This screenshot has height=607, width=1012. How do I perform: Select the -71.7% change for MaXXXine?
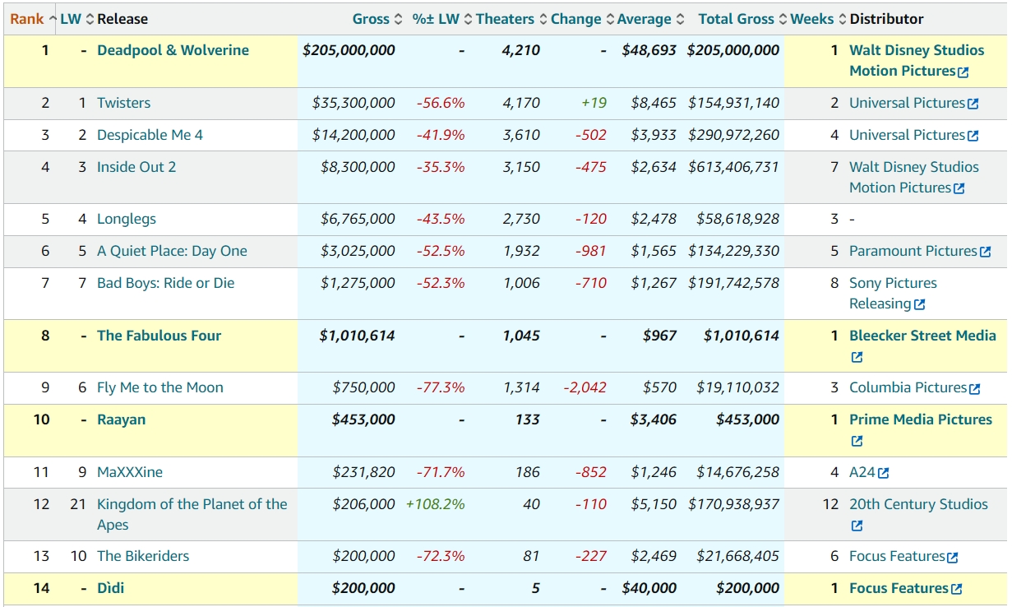(x=441, y=472)
